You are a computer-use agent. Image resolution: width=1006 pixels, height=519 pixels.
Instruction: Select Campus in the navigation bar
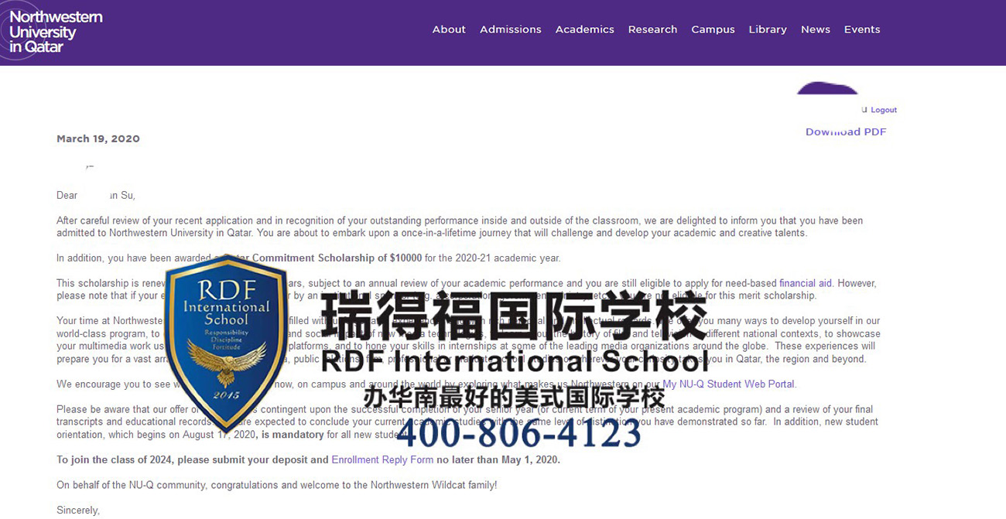click(713, 29)
